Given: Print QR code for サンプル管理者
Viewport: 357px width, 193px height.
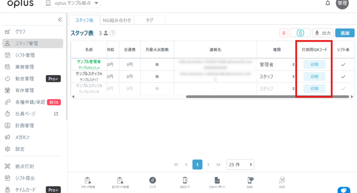Looking at the screenshot, I should coord(314,65).
